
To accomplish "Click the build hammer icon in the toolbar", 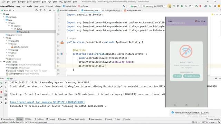I will [124, 6].
